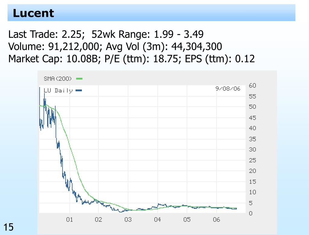Click the chart date 9/08/06
Viewport: 309px width, 235px height.
[228, 89]
